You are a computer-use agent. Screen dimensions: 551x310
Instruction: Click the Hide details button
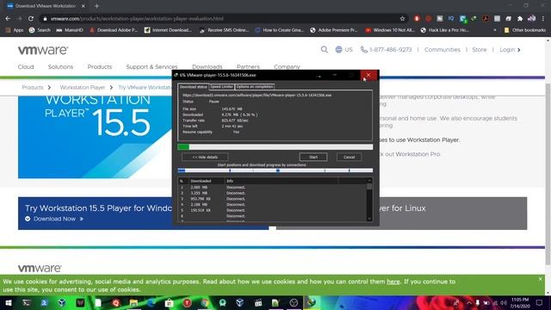(x=205, y=157)
